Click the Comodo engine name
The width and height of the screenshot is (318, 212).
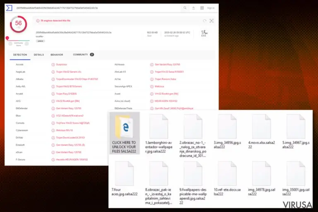(20, 123)
